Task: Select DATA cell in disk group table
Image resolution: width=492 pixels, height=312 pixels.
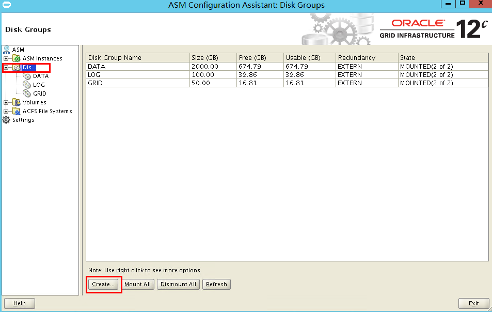Action: (x=138, y=67)
